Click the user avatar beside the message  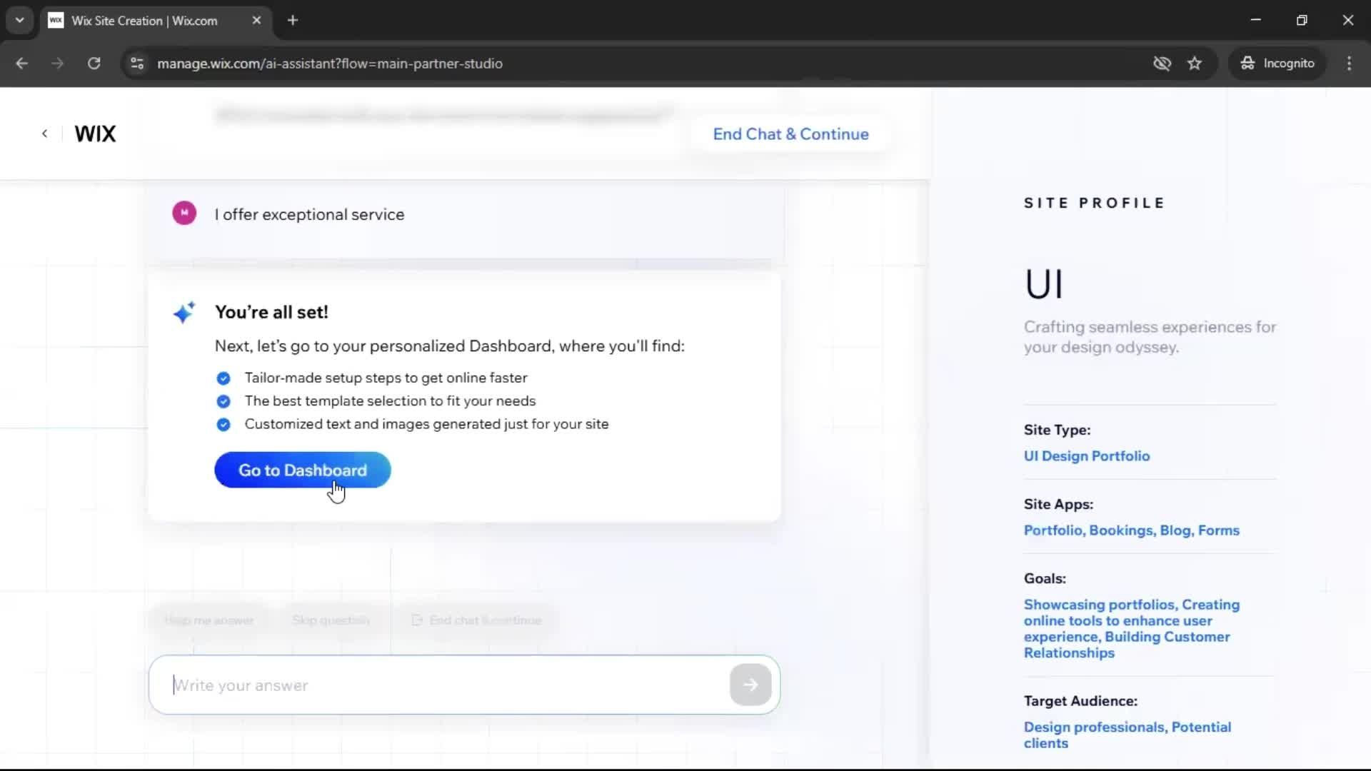pos(184,213)
